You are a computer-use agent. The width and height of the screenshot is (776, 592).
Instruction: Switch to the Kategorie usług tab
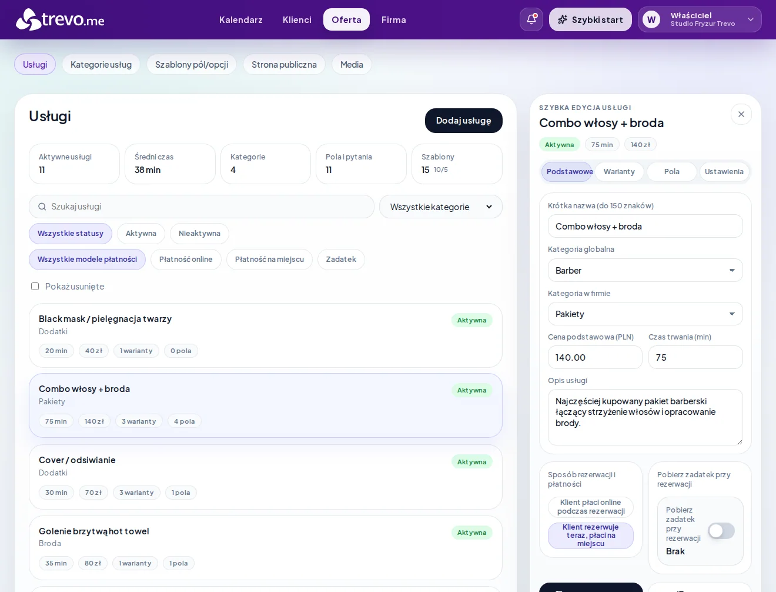(101, 65)
